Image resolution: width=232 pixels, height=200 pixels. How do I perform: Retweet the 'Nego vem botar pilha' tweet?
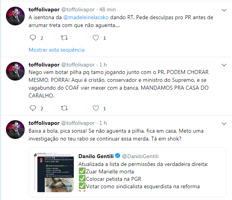[64, 108]
